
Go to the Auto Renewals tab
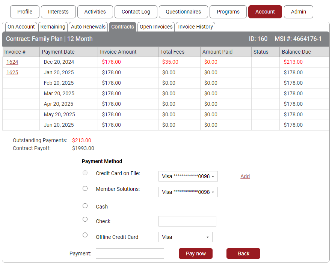(x=88, y=27)
